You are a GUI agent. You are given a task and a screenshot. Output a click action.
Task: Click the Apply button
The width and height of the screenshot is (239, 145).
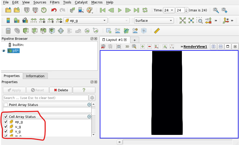pos(15,90)
